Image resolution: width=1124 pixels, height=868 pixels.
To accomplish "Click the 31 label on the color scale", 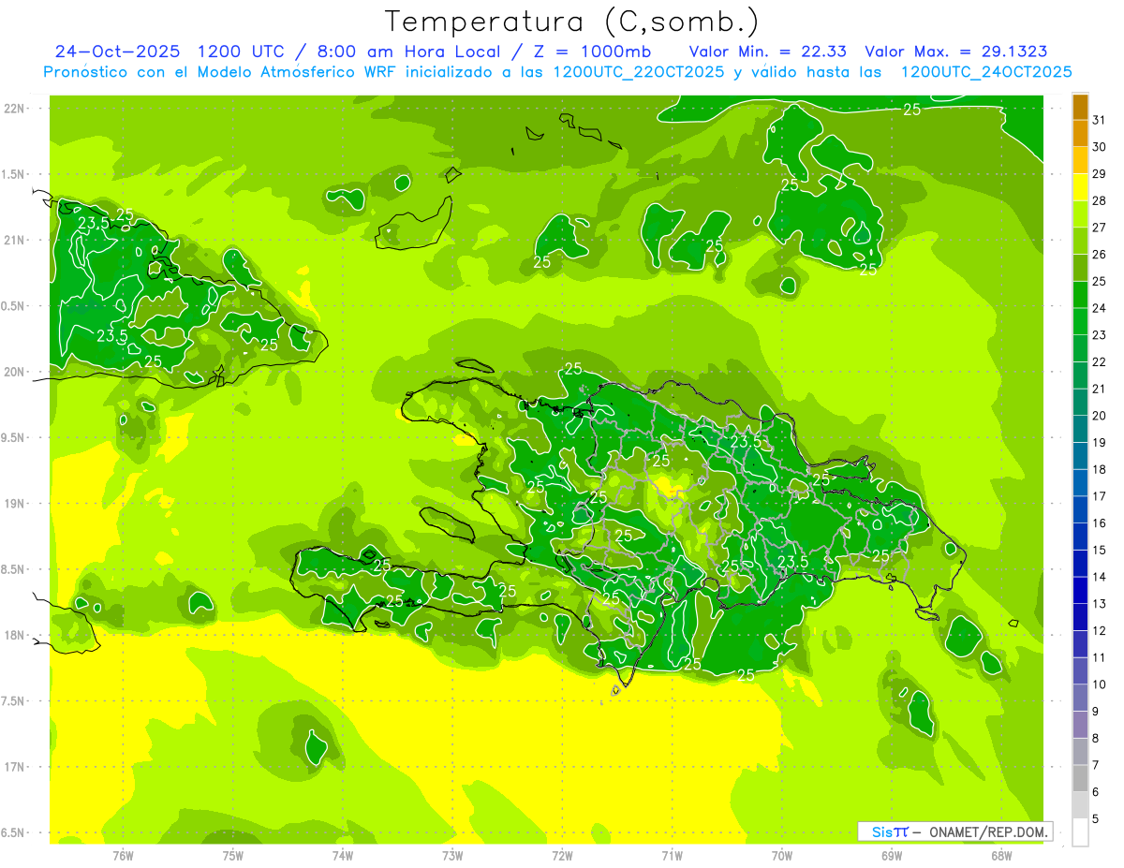I will pos(1100,120).
